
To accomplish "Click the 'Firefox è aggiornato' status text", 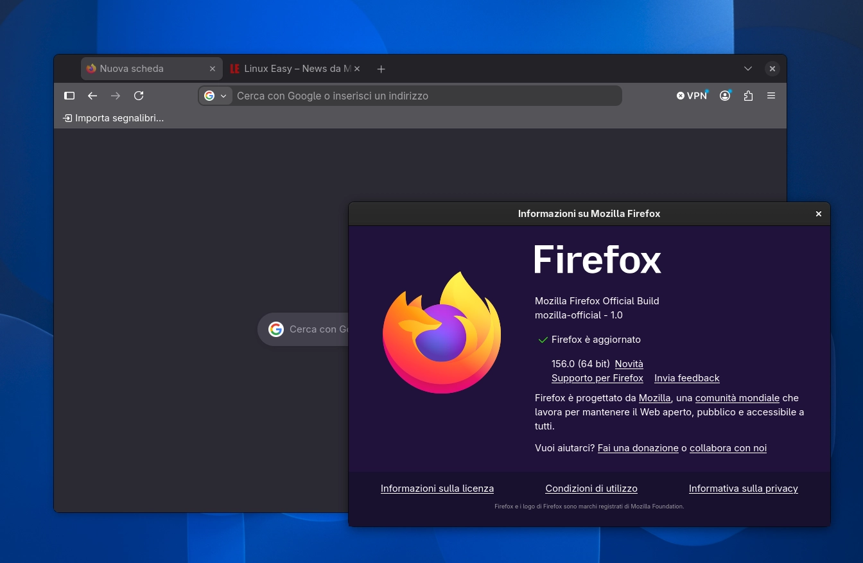I will pos(596,340).
